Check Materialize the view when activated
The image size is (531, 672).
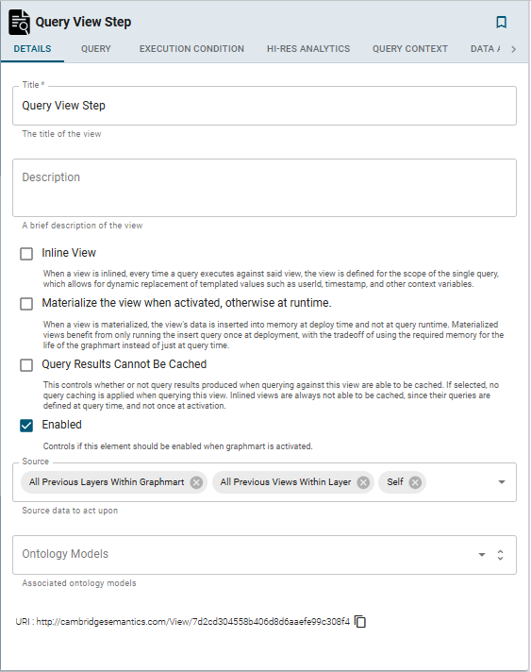click(26, 304)
